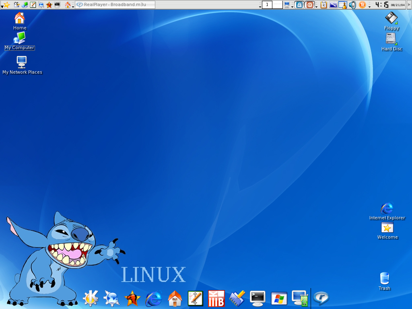Click the date 08/21/04 in the panel
The height and width of the screenshot is (309, 412).
point(398,5)
